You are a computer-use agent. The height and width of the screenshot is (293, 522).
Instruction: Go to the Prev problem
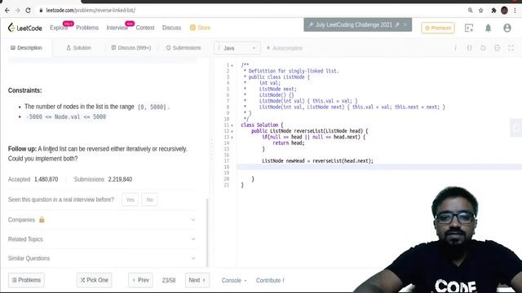[140, 280]
